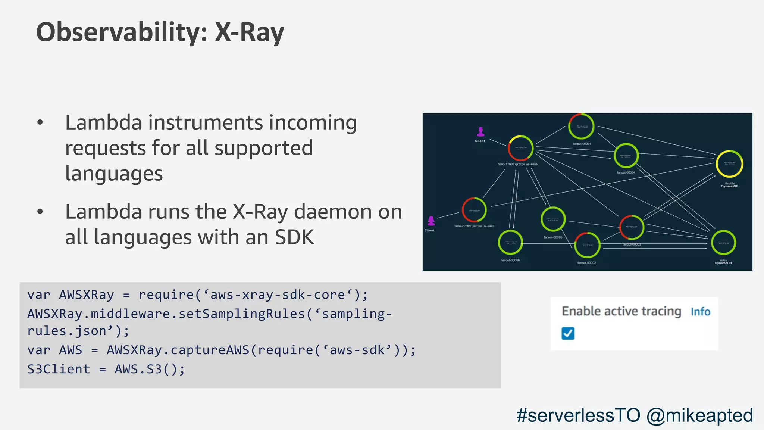
Task: Select the fanout-00004 node circle
Action: tap(626, 156)
